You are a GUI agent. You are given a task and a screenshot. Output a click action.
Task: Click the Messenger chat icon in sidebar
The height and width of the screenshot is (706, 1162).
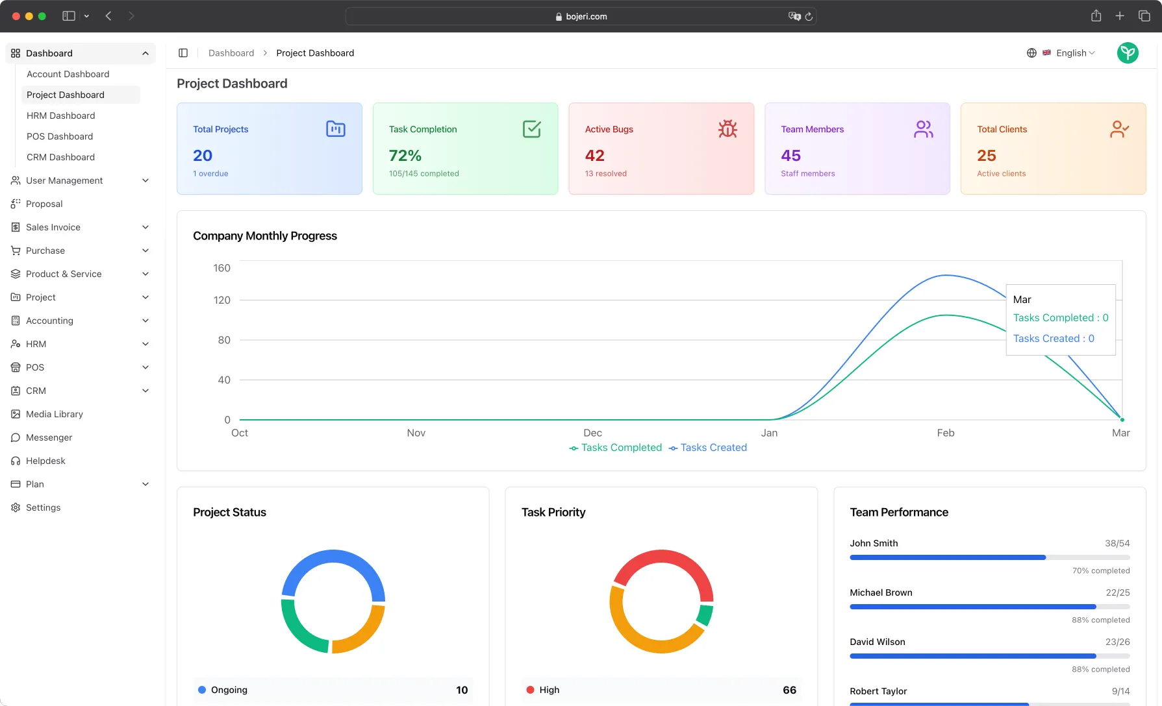(x=16, y=437)
